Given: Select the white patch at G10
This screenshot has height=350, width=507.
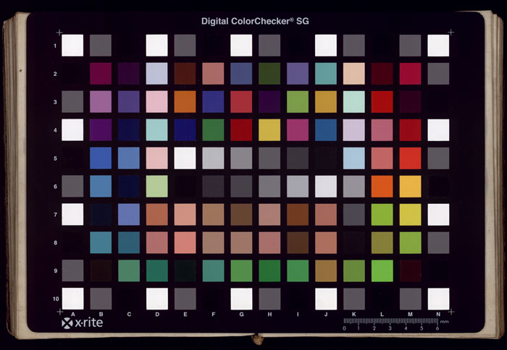Looking at the screenshot, I should (x=241, y=299).
